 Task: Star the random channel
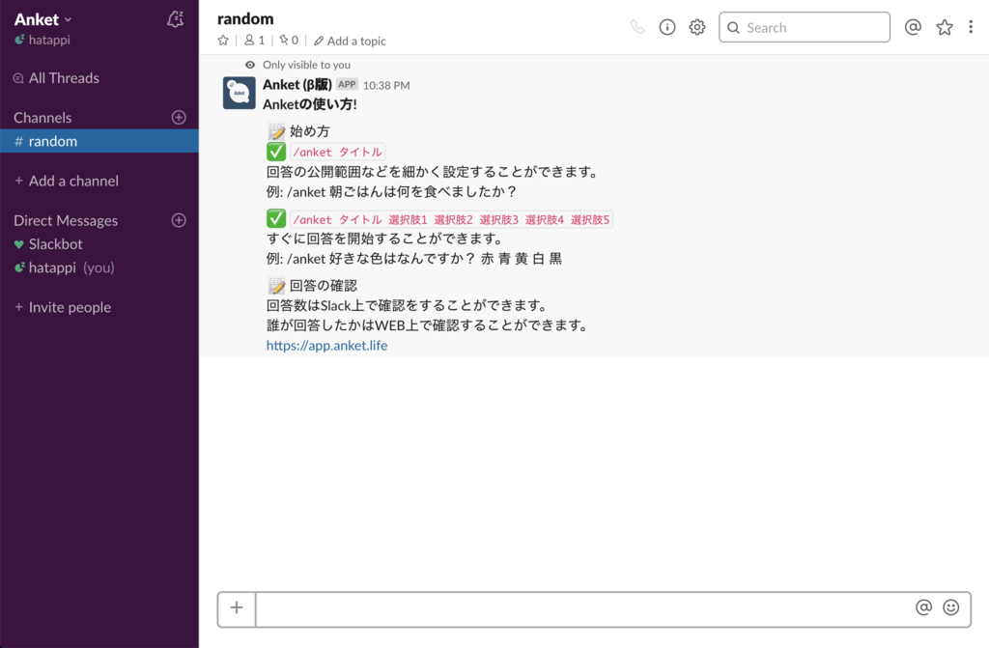(x=223, y=41)
